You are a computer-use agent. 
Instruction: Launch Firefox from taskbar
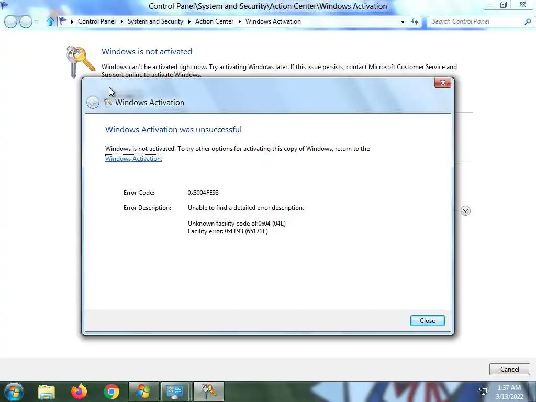coord(79,392)
